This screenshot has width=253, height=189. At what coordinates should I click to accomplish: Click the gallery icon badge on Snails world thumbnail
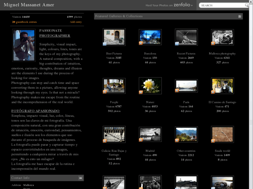click(x=213, y=141)
